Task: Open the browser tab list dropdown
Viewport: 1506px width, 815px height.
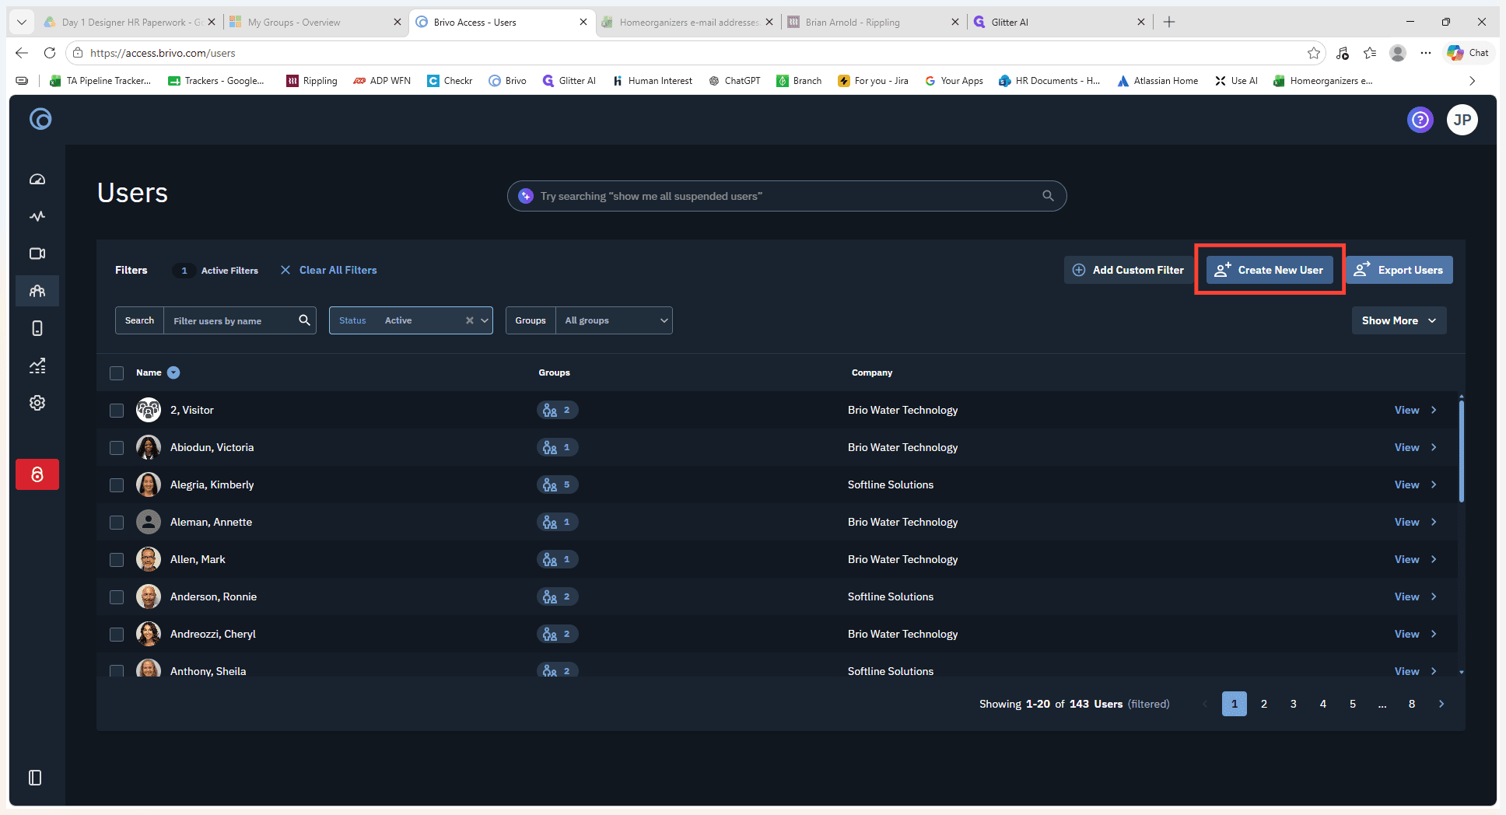Action: (22, 22)
